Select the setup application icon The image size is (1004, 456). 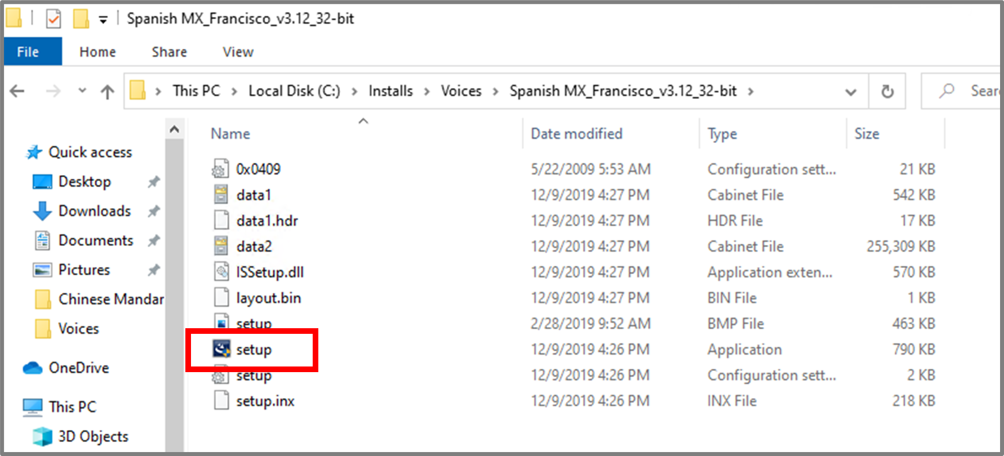(221, 350)
